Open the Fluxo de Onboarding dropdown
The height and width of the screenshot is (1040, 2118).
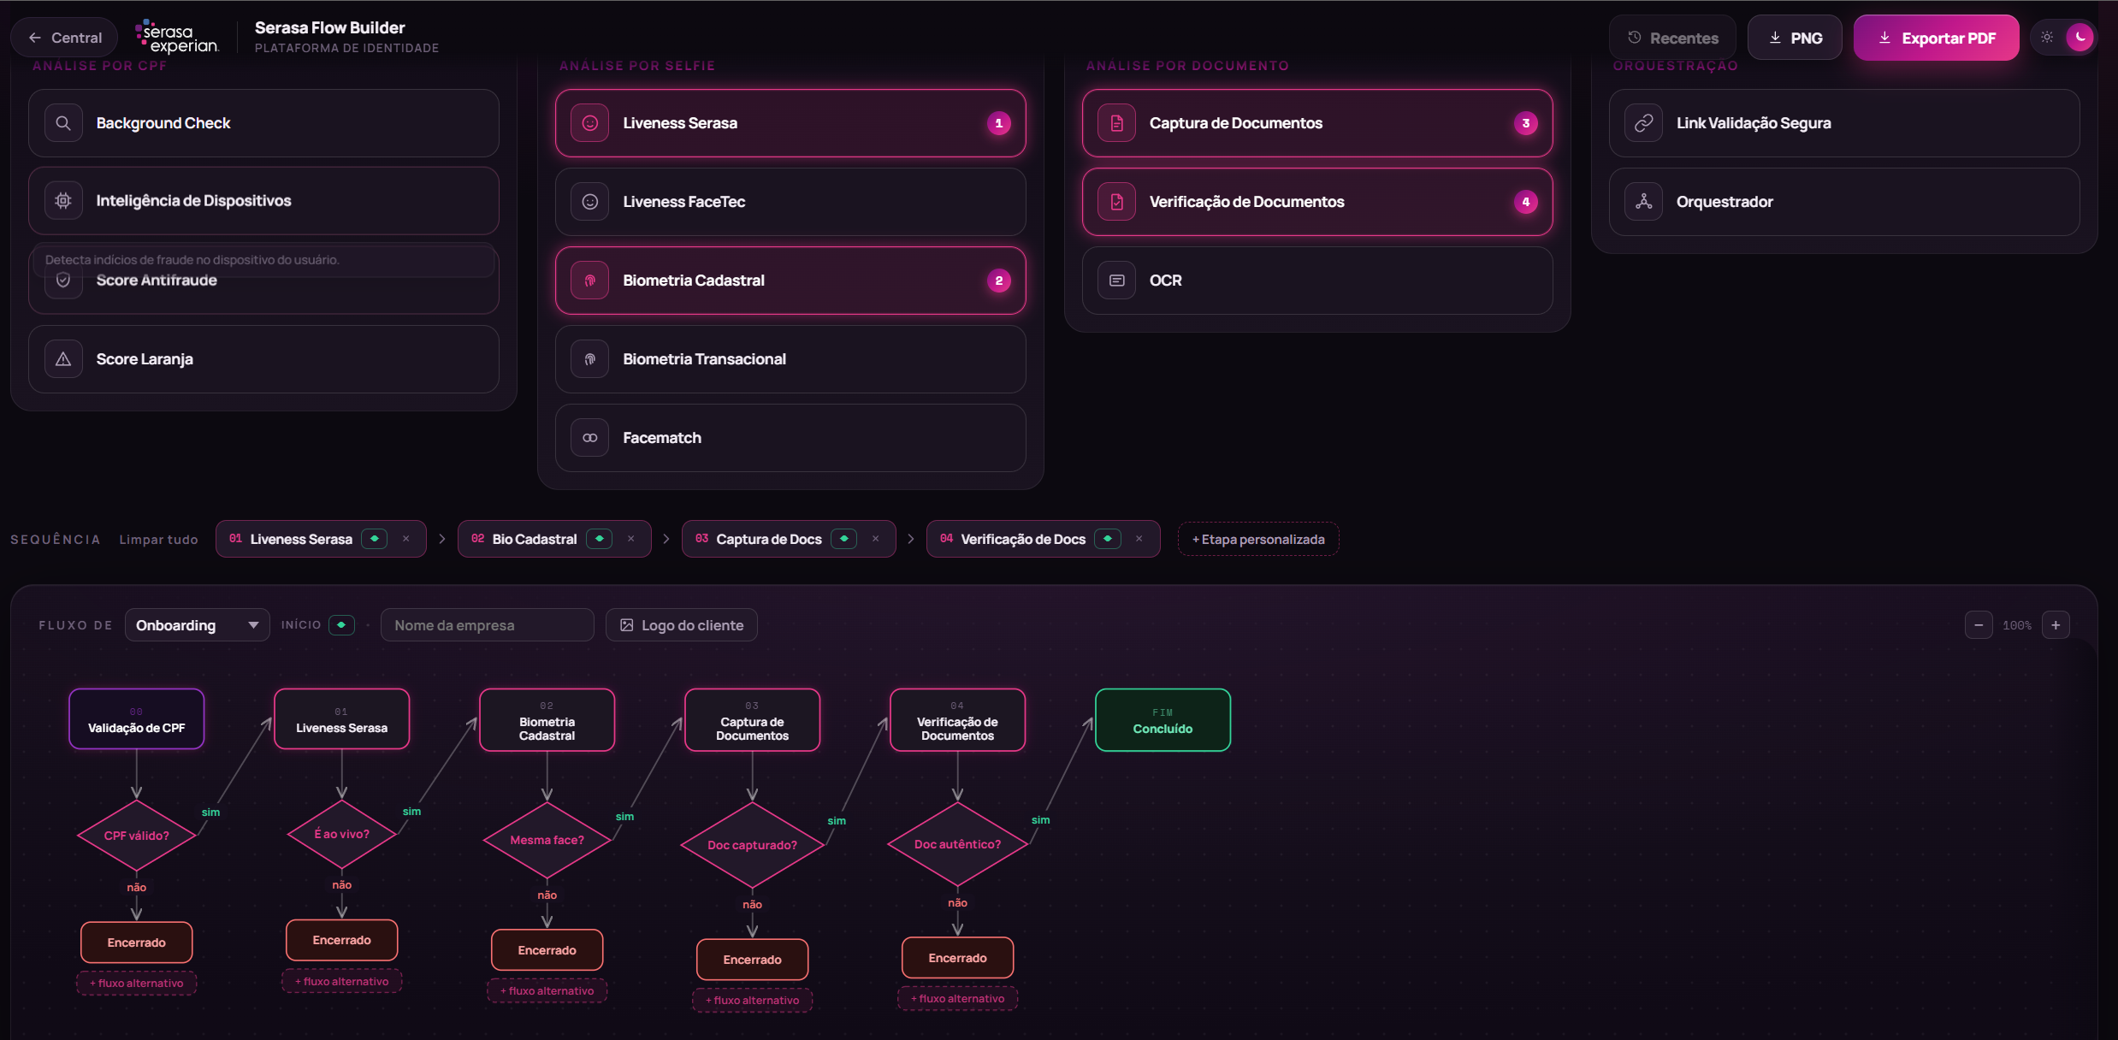tap(198, 625)
